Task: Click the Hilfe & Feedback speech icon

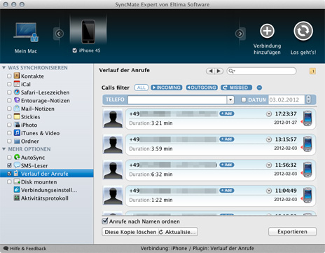Action: point(6,248)
